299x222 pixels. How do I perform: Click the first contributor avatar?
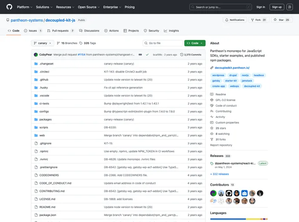click(213, 193)
